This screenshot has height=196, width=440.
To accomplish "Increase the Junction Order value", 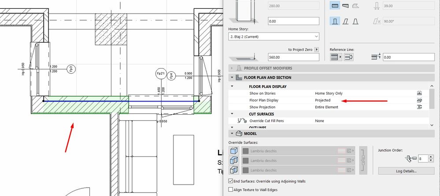I will tap(431, 157).
